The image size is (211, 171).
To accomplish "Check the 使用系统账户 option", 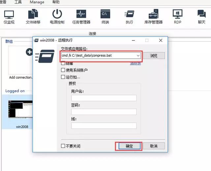I will click(63, 70).
